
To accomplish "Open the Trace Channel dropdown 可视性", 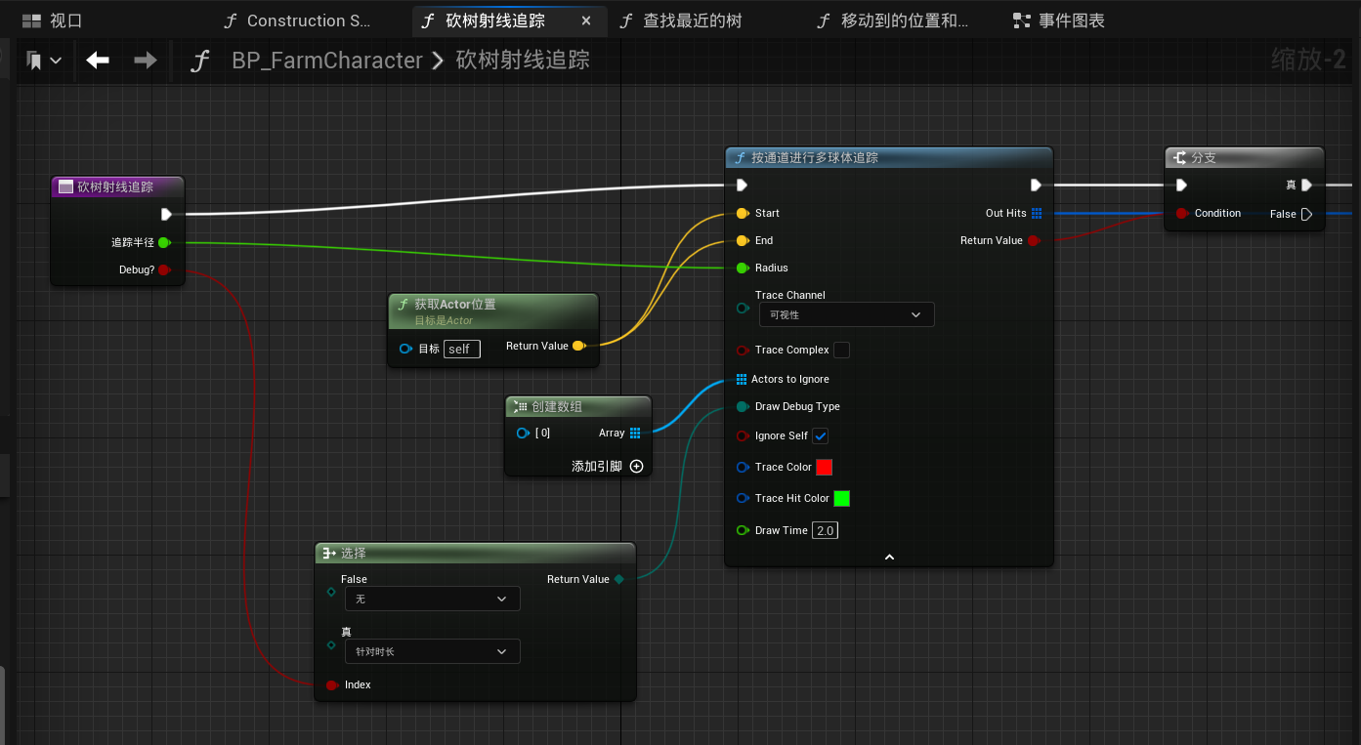I will coord(846,314).
